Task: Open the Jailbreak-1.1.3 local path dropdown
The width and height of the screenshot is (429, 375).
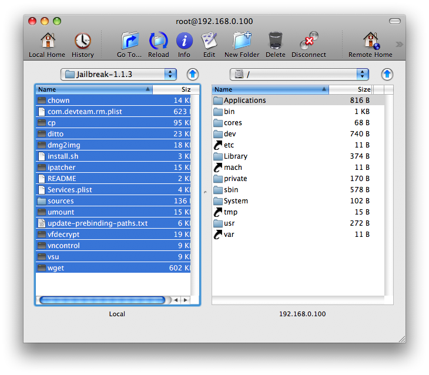Action: click(119, 74)
